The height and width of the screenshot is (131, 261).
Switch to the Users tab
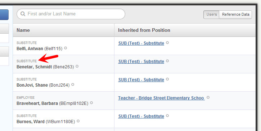coord(211,15)
